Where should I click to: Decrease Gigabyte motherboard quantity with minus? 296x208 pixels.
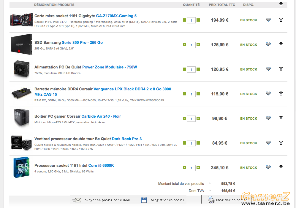pyautogui.click(x=184, y=20)
